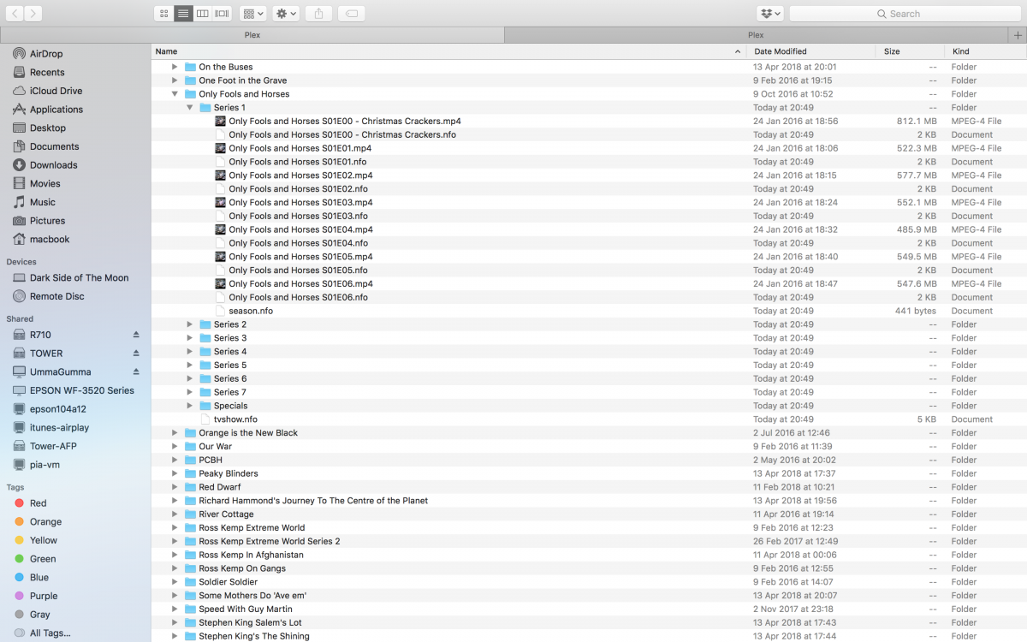
Task: Click in the Search field
Action: point(905,14)
